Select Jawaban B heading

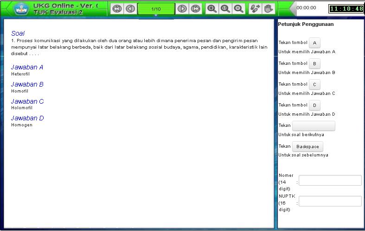27,84
